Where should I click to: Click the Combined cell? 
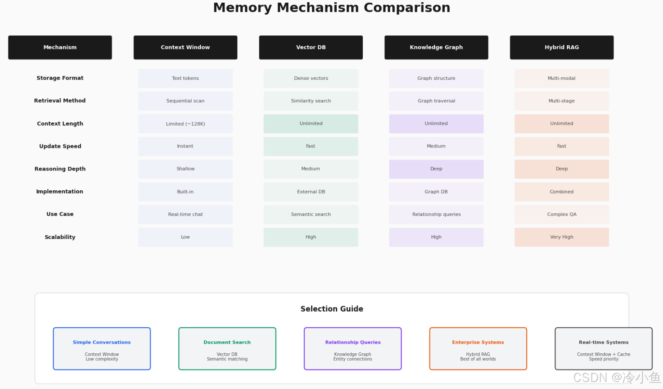point(562,192)
